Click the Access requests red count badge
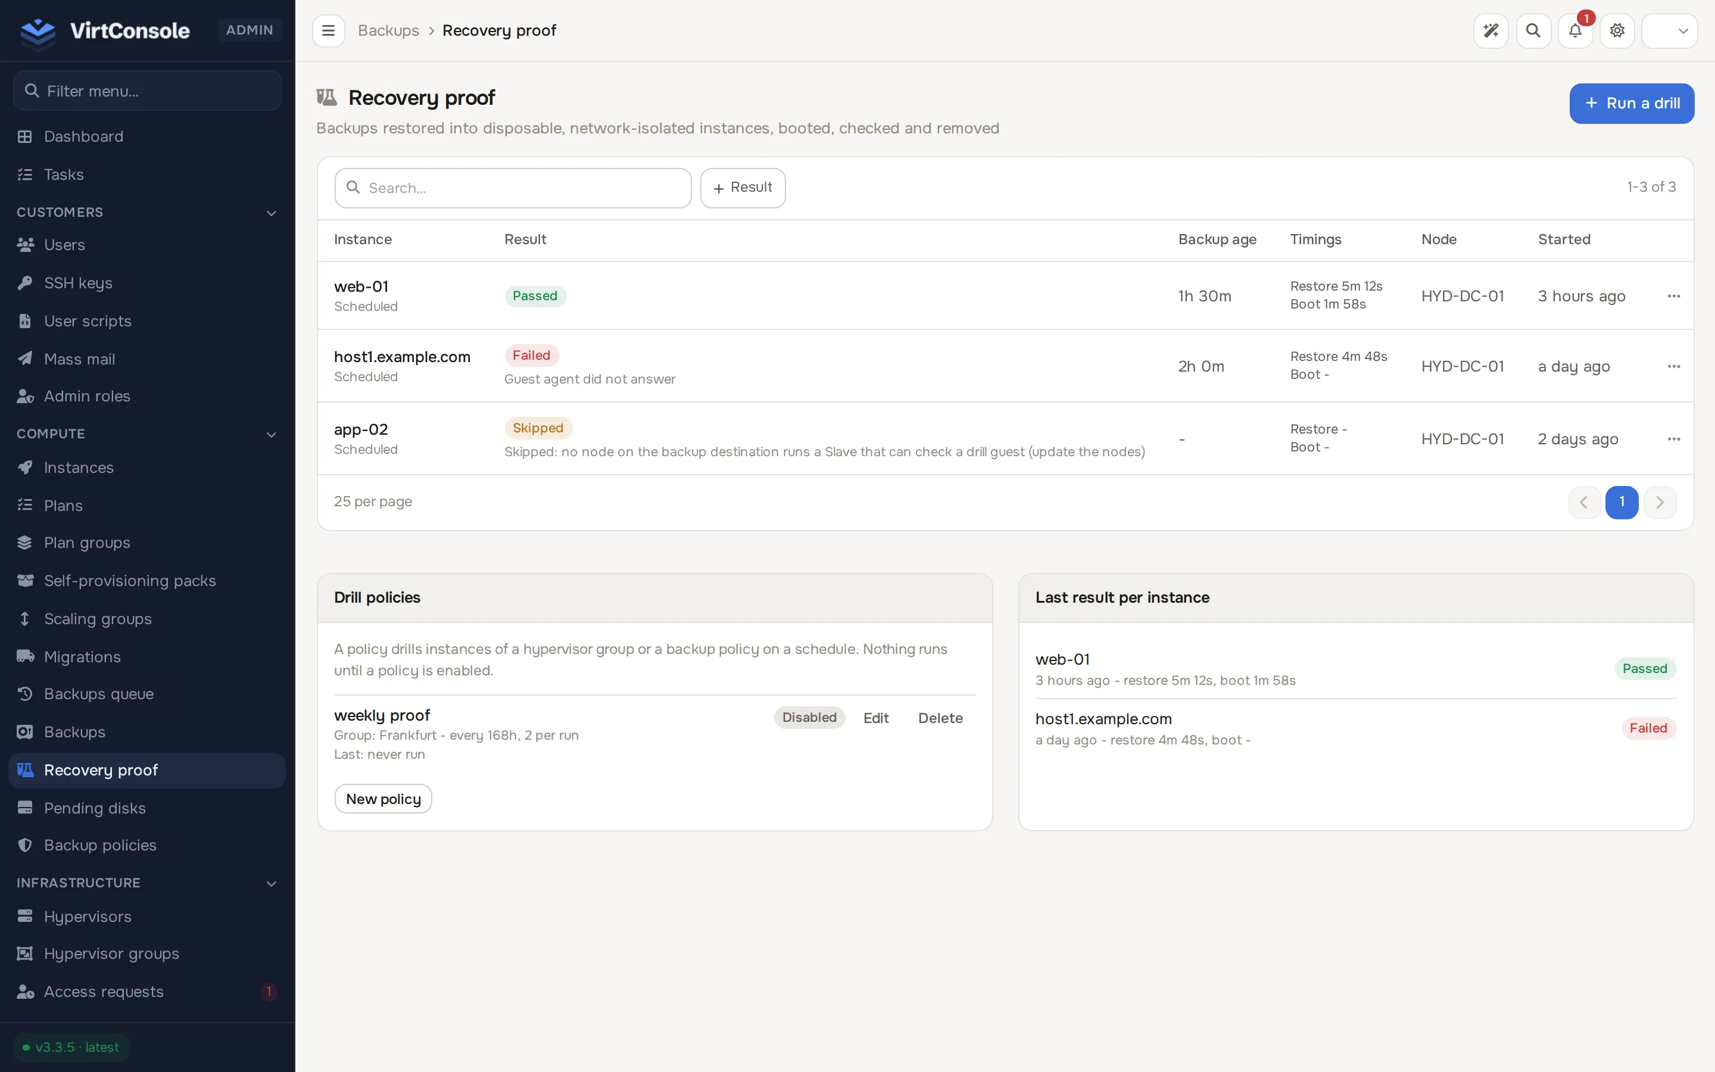This screenshot has width=1715, height=1072. (269, 991)
